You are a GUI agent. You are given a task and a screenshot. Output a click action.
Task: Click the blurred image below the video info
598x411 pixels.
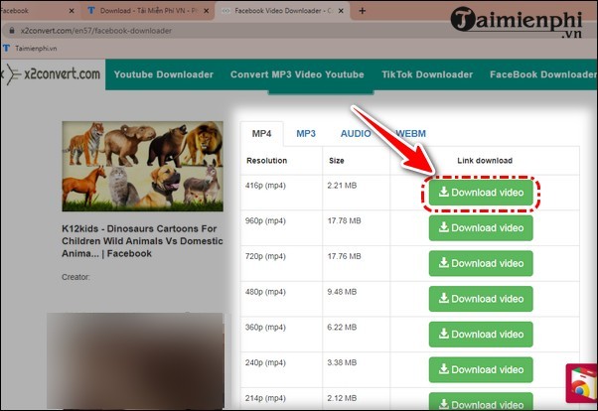pyautogui.click(x=135, y=361)
